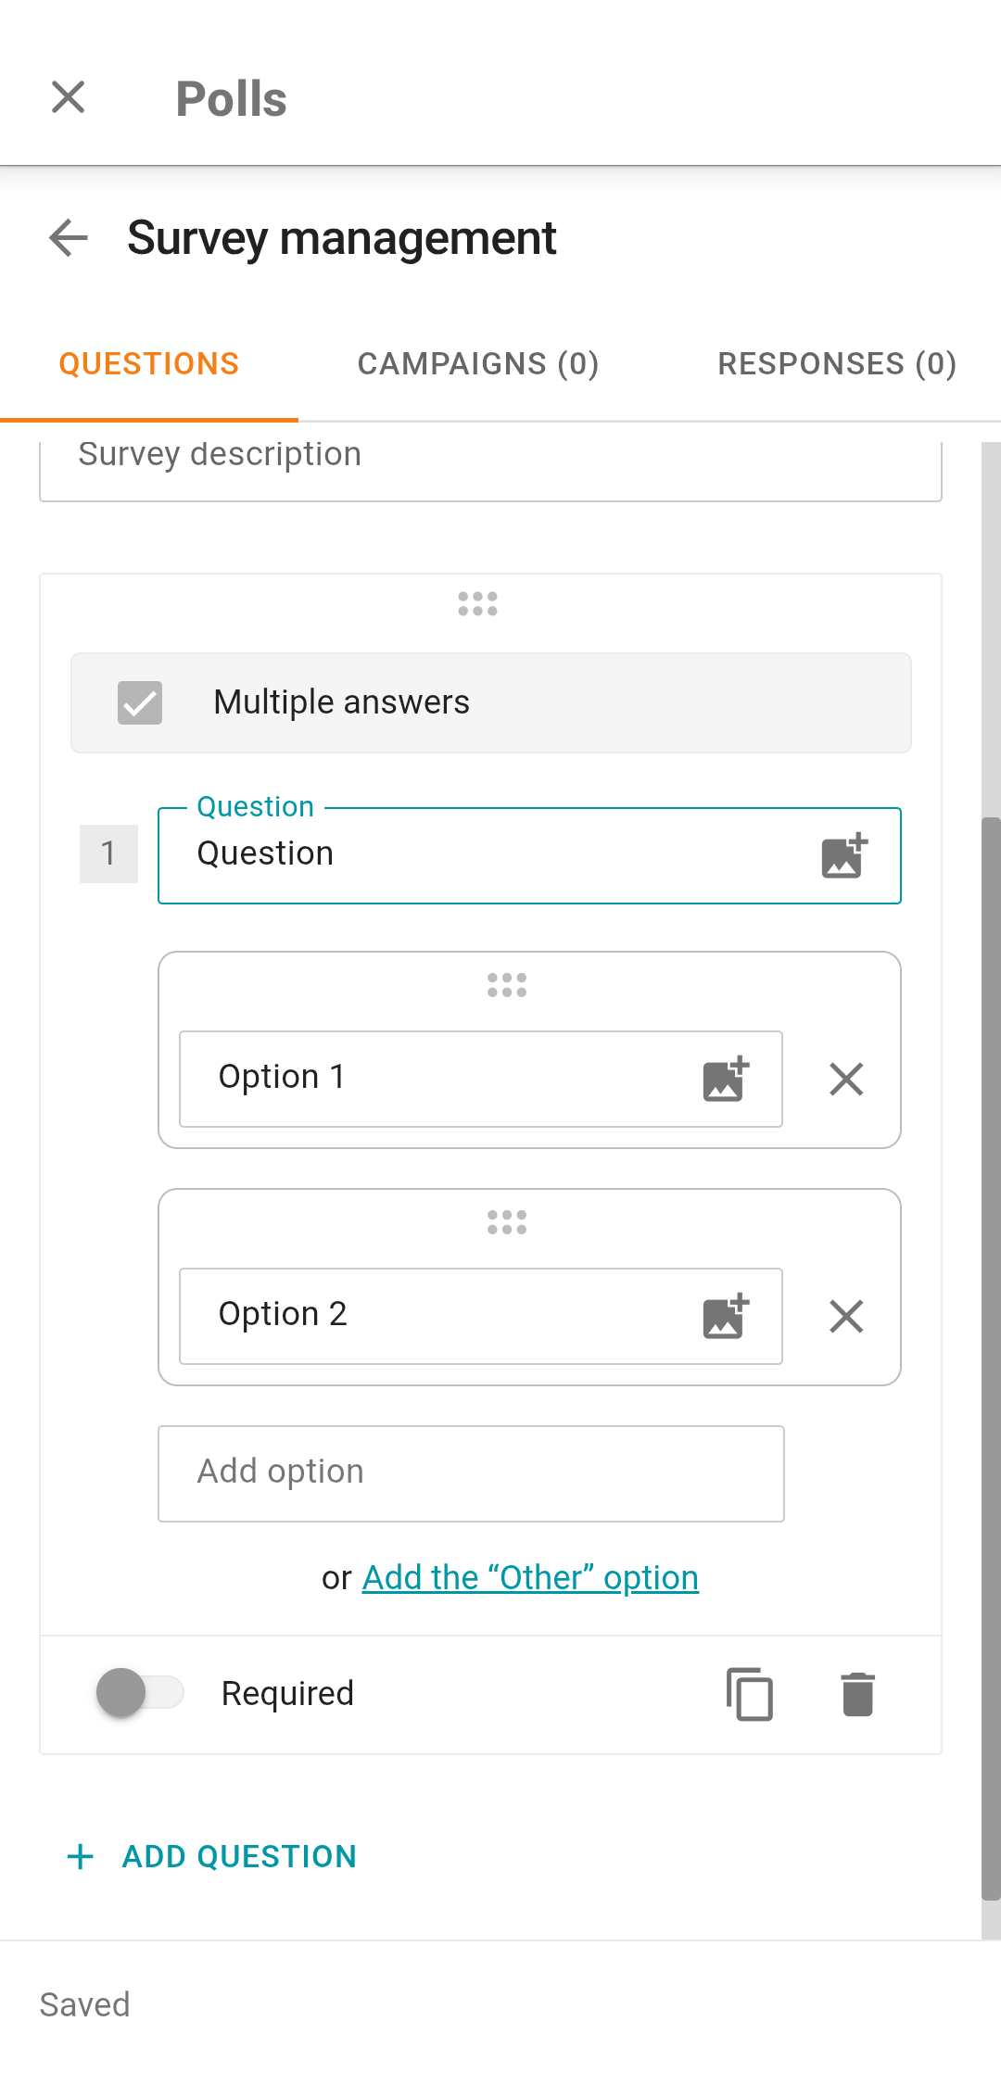The image size is (1001, 2085).
Task: Go back from Survey management
Action: point(69,238)
